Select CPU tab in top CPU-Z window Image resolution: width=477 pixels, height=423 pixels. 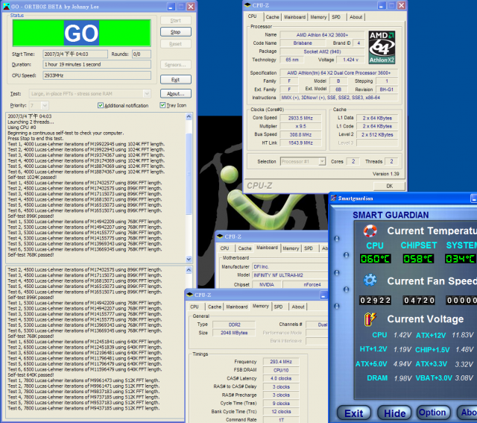pos(252,16)
